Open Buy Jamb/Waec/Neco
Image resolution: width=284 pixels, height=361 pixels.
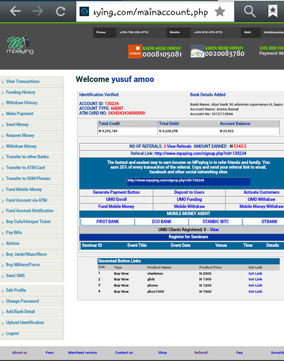tap(26, 254)
